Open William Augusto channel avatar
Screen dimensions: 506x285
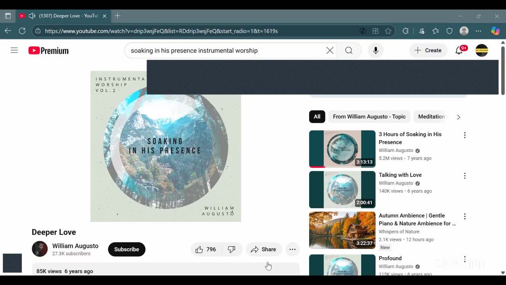40,249
